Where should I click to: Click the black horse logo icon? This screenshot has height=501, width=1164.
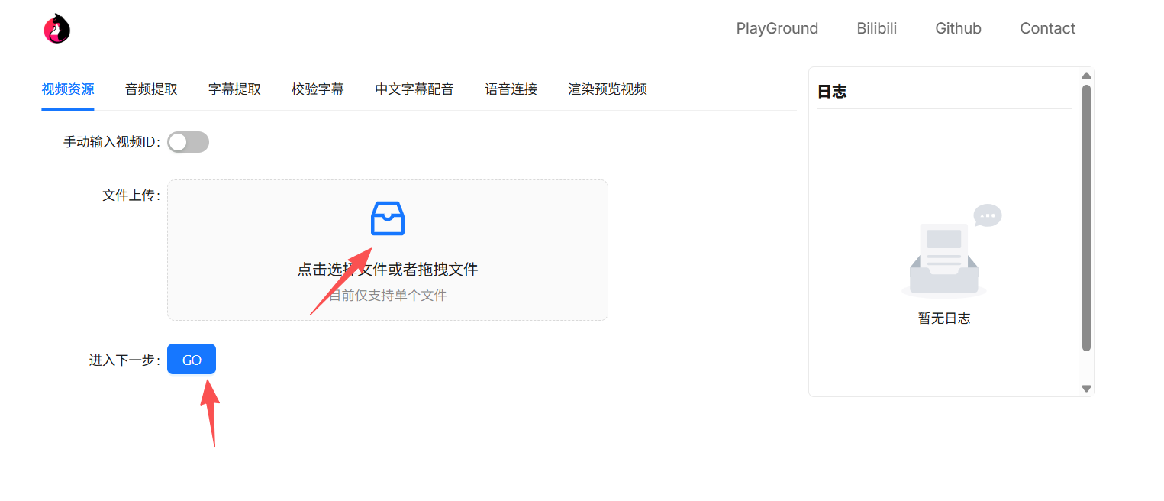click(x=56, y=27)
